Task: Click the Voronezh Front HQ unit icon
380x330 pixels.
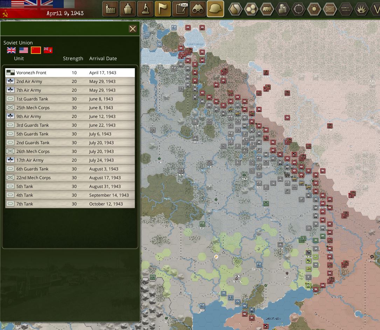Action: (x=11, y=72)
